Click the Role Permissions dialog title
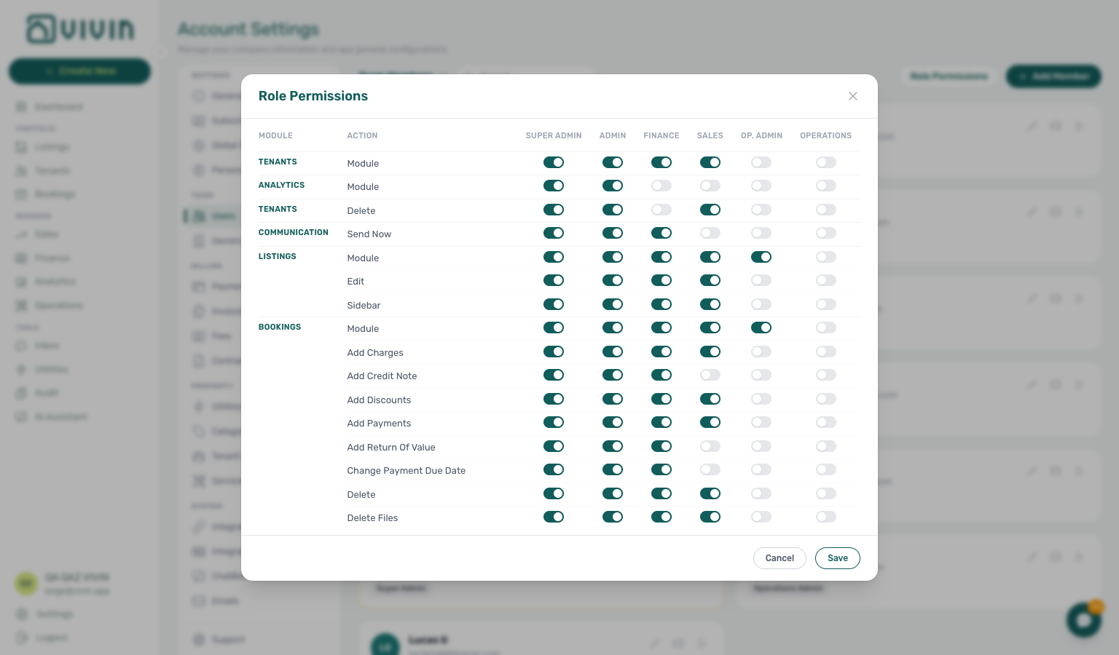This screenshot has width=1119, height=655. [313, 96]
